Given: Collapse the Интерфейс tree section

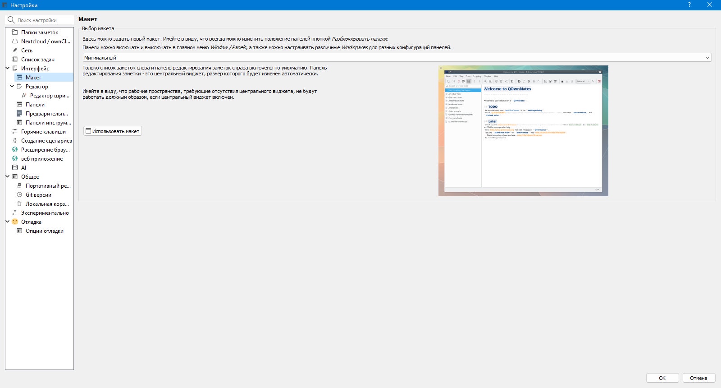Looking at the screenshot, I should 8,69.
